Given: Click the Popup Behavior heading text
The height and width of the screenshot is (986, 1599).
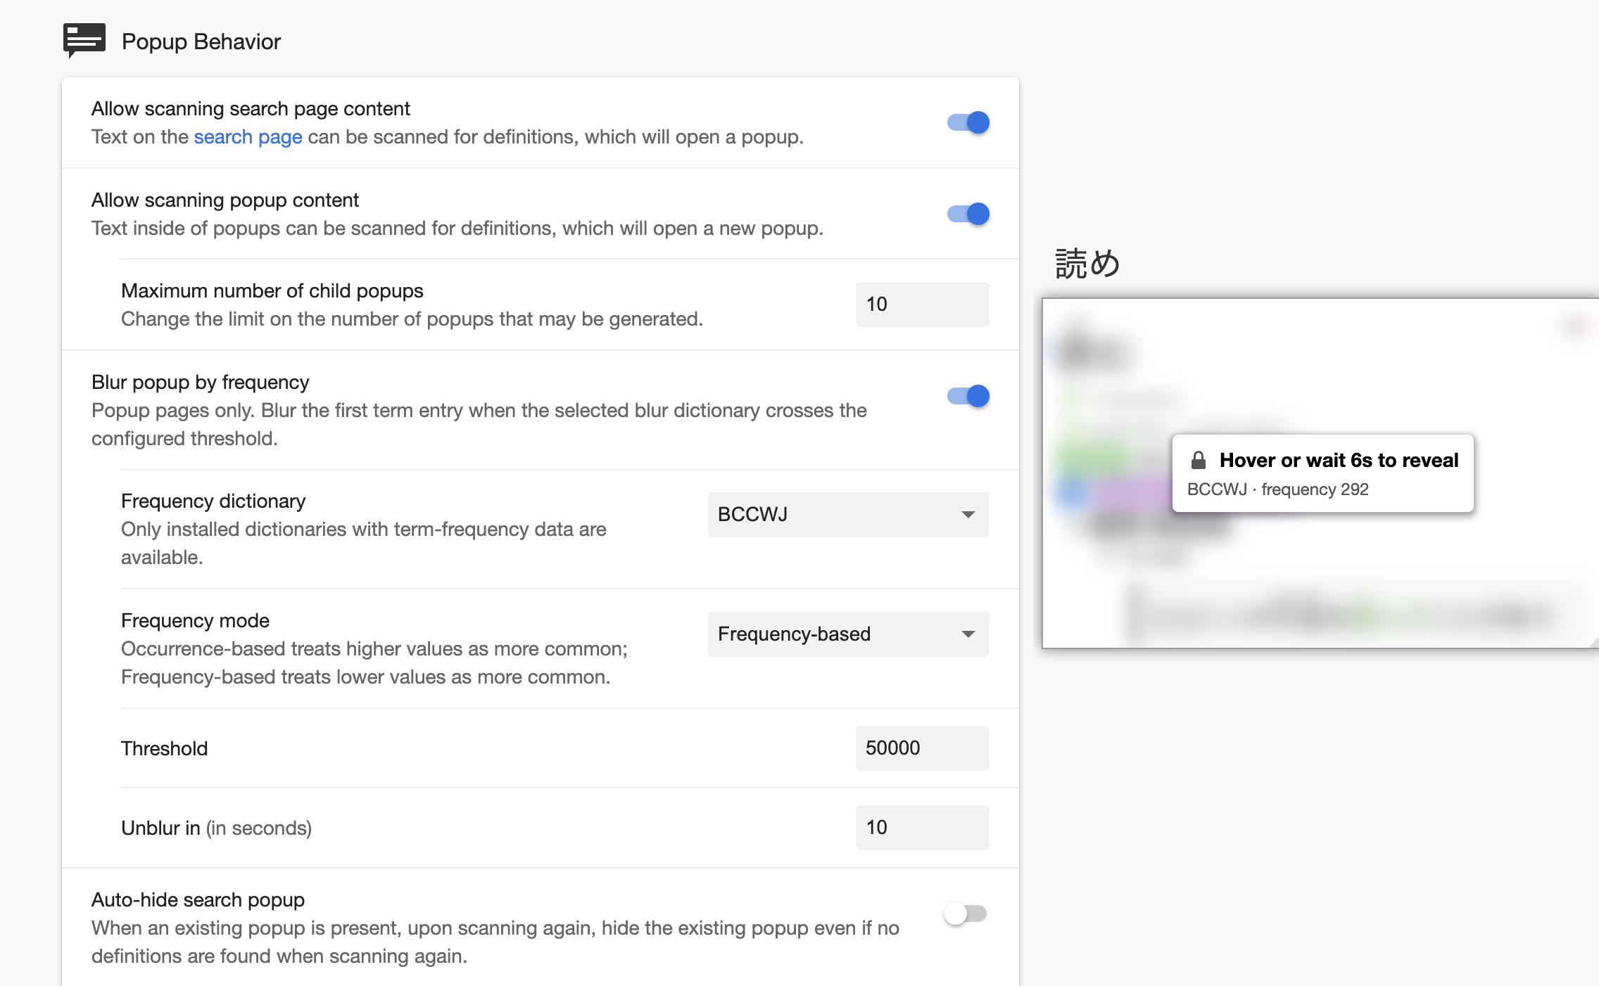Looking at the screenshot, I should coord(201,41).
